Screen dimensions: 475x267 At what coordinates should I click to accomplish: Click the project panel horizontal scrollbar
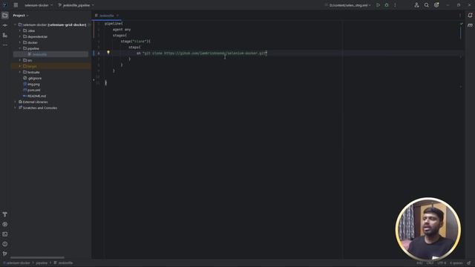(37, 257)
